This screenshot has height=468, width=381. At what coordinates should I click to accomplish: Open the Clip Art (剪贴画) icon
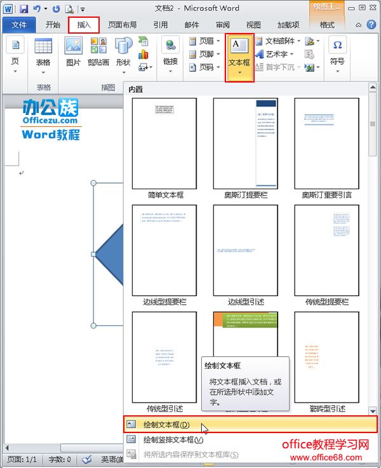tap(98, 52)
